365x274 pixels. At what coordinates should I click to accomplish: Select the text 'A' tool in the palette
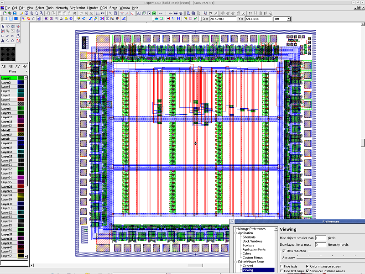[3, 41]
